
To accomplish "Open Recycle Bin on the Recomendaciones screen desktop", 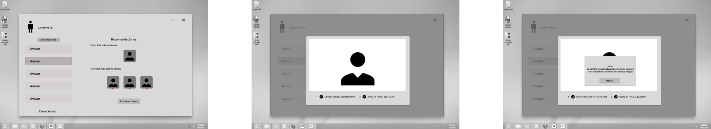I will [5, 6].
